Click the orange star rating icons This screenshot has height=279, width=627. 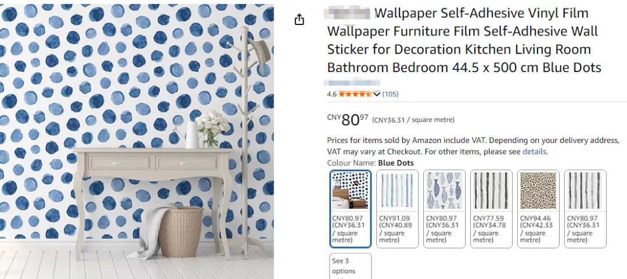point(355,94)
